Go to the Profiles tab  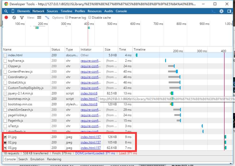[80, 11]
